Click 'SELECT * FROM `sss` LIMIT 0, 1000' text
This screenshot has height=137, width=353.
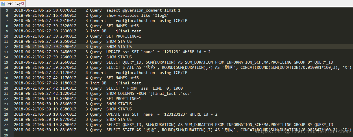point(145,88)
